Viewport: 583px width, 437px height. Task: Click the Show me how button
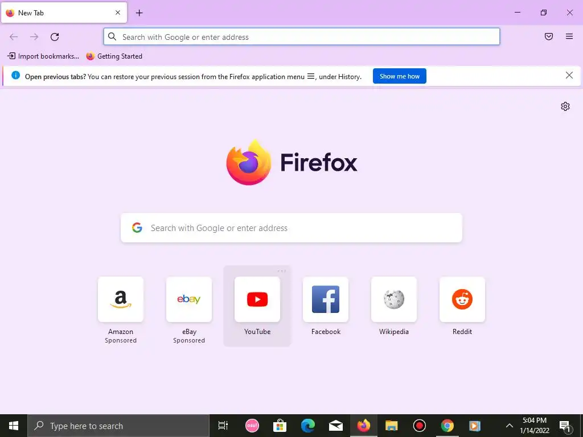pyautogui.click(x=399, y=76)
